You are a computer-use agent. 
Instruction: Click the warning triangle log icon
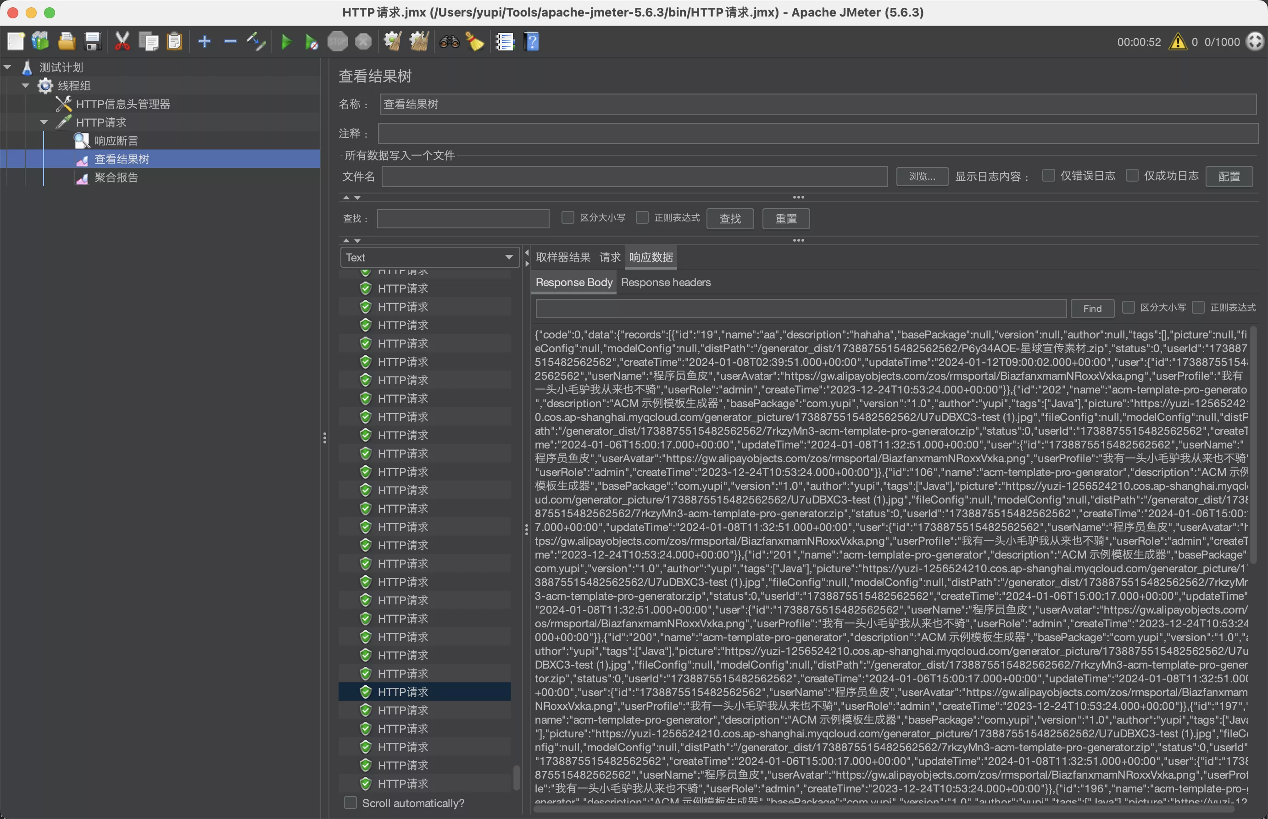[1178, 41]
